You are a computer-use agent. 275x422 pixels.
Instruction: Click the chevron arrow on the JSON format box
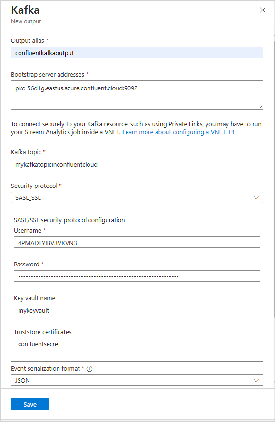(x=256, y=381)
